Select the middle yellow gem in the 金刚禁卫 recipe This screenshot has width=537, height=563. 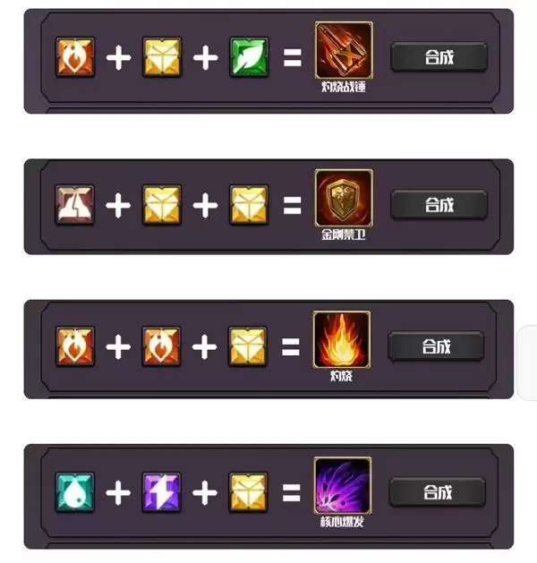tap(162, 205)
